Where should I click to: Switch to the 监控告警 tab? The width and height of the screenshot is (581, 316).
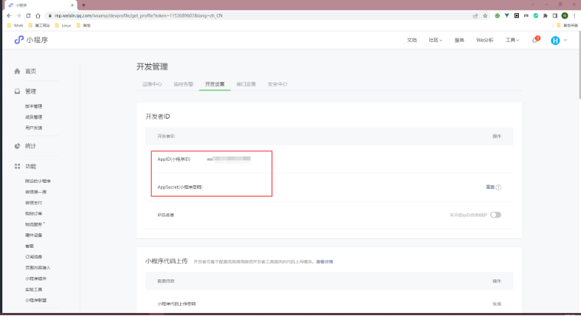coord(183,84)
